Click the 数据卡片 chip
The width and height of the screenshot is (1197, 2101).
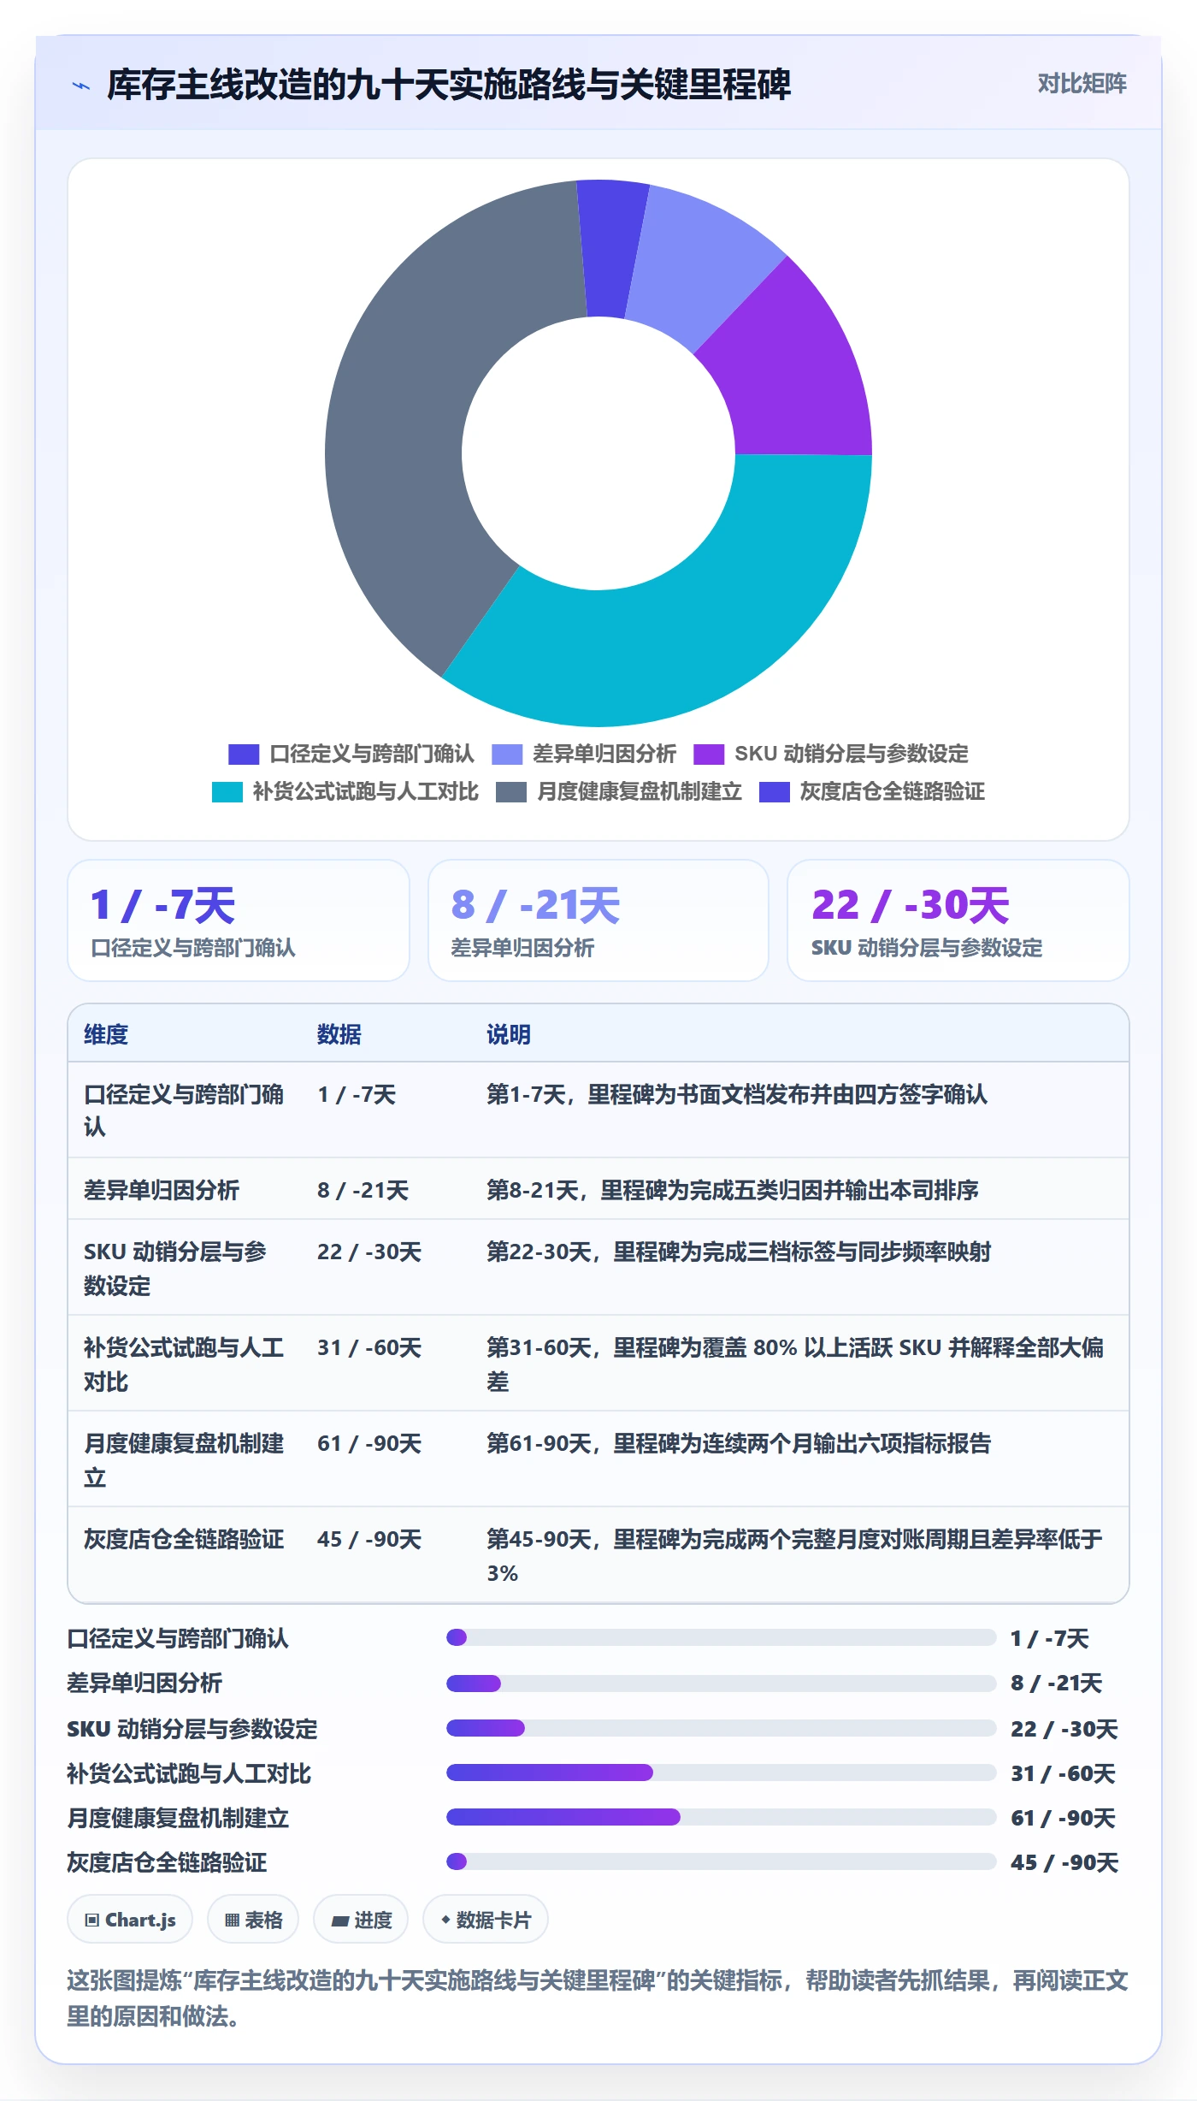click(x=486, y=1920)
